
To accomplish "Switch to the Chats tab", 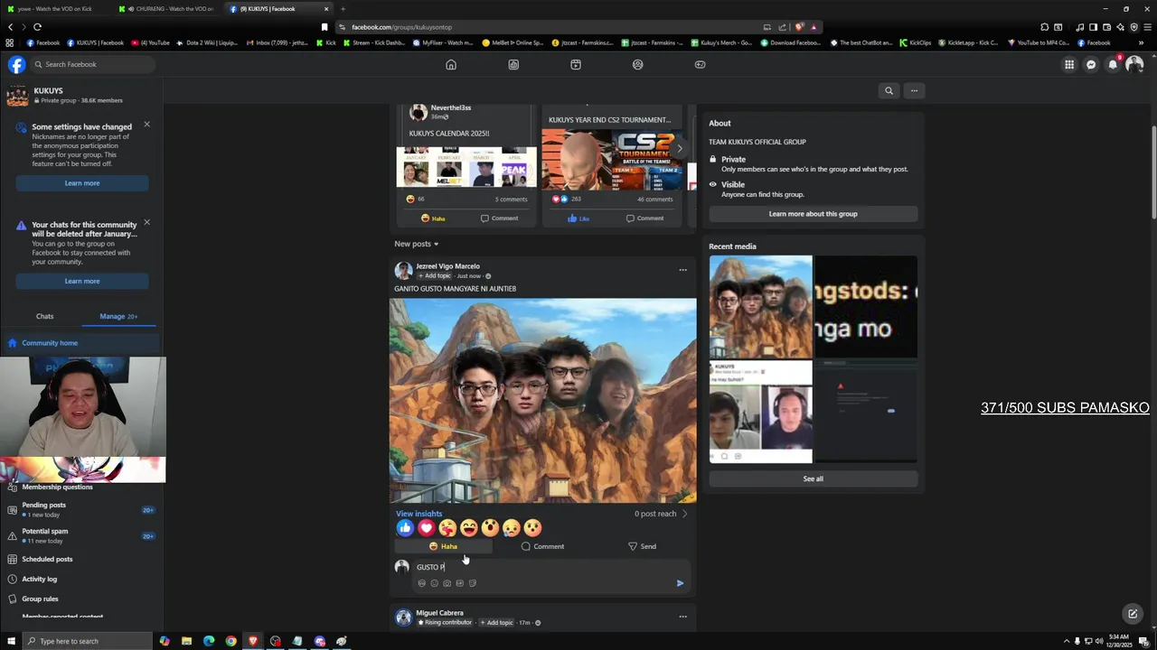I will [x=44, y=316].
